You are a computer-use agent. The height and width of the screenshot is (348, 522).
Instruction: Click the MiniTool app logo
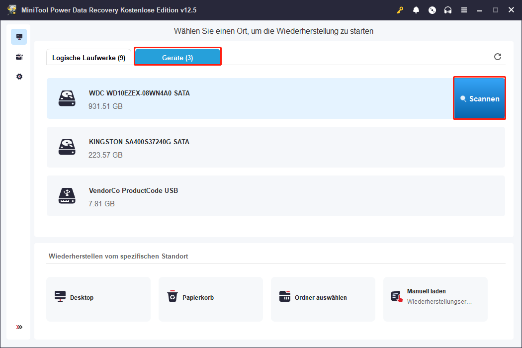click(x=12, y=9)
